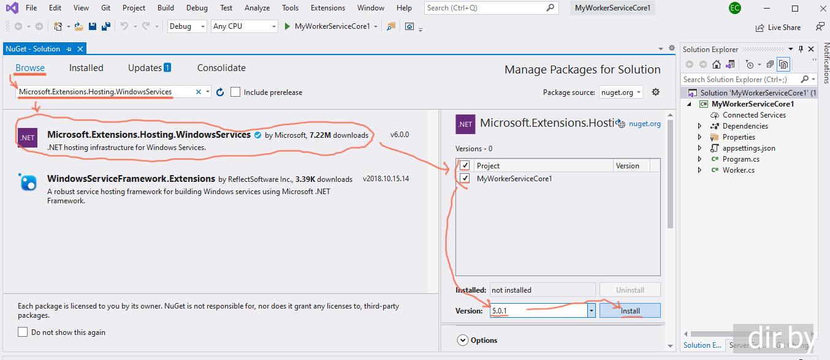Click Save All icon in toolbar
830x360 pixels.
[105, 26]
